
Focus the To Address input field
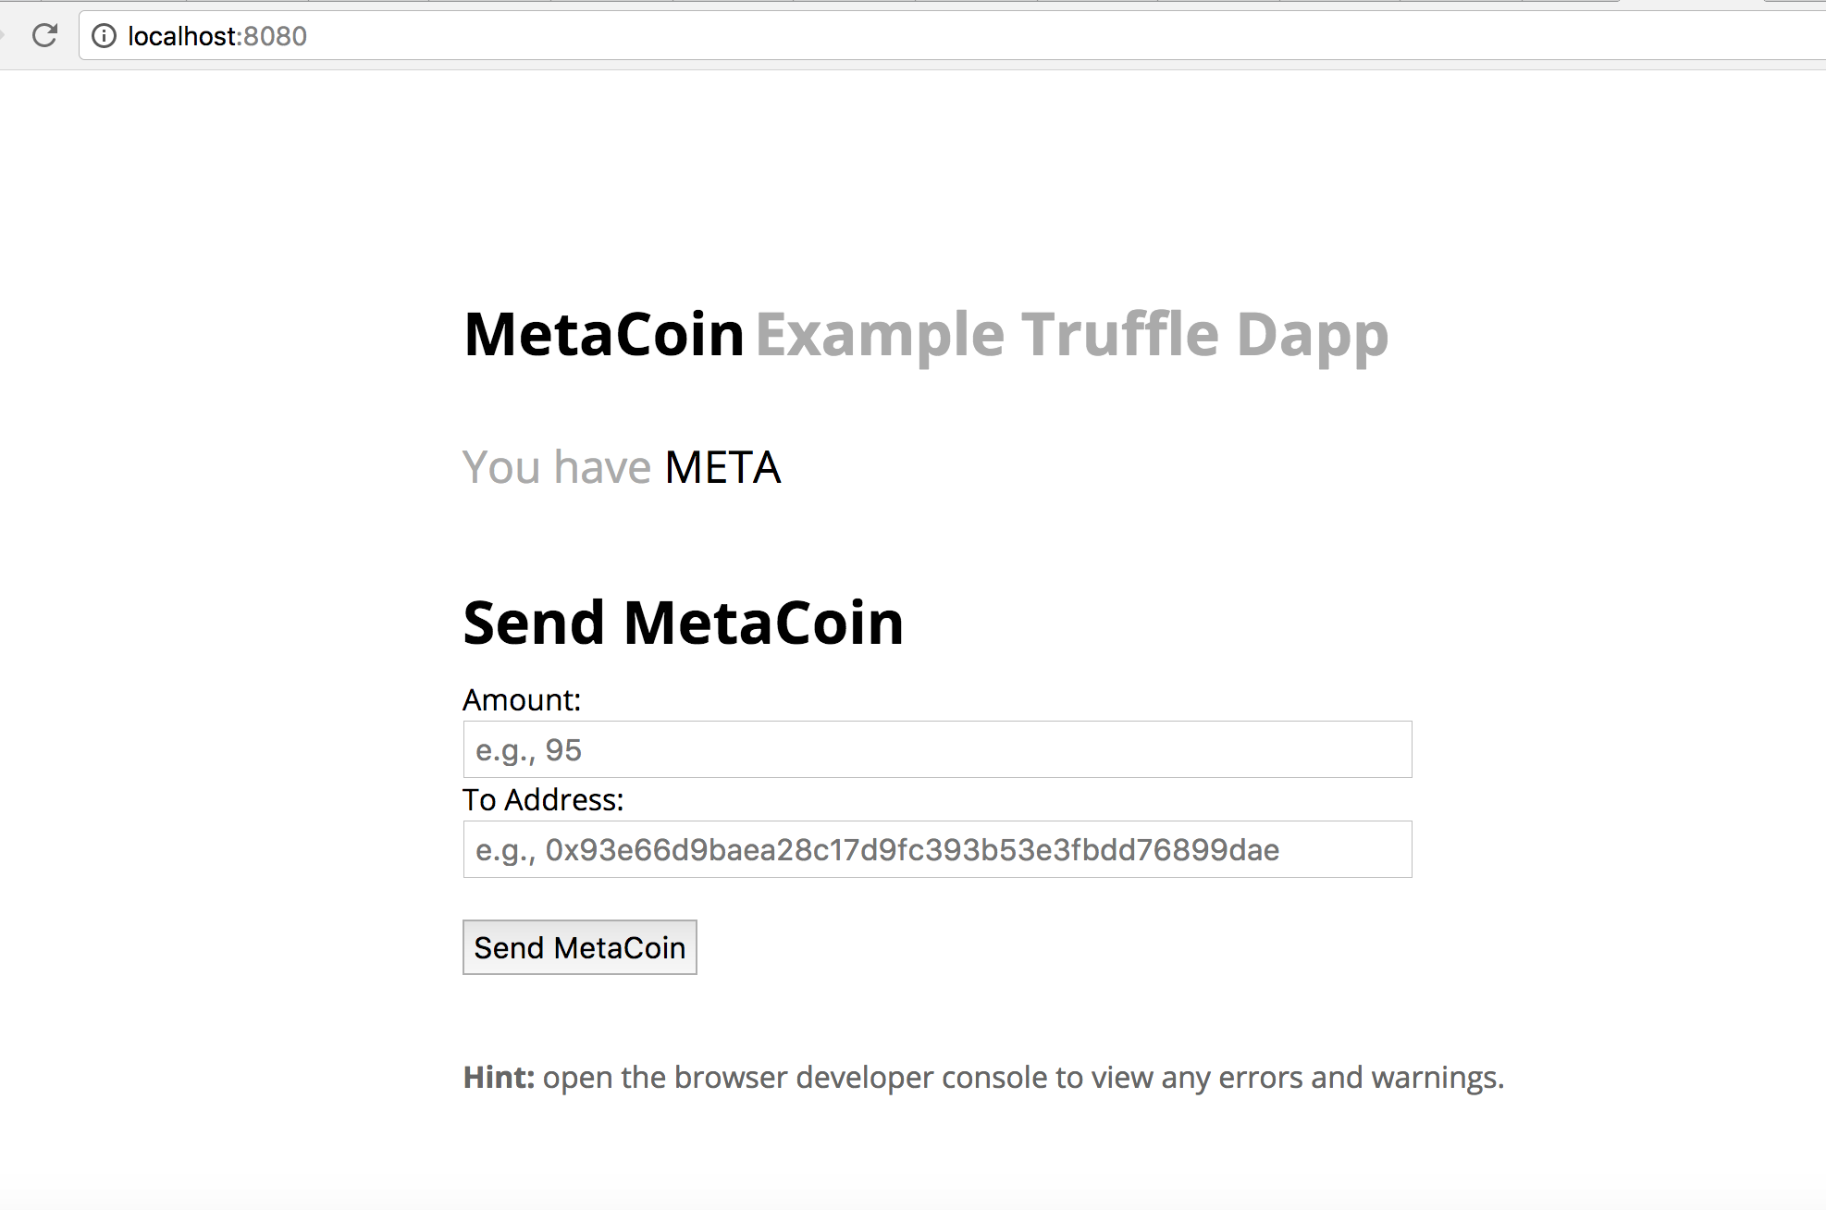(x=936, y=849)
